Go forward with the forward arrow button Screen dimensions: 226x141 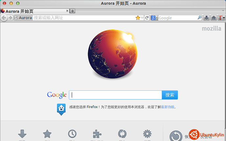(10, 18)
